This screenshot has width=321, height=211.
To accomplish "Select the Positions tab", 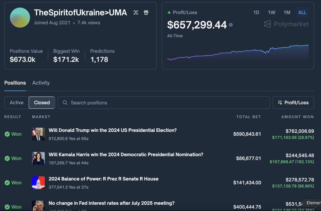I will pos(15,83).
